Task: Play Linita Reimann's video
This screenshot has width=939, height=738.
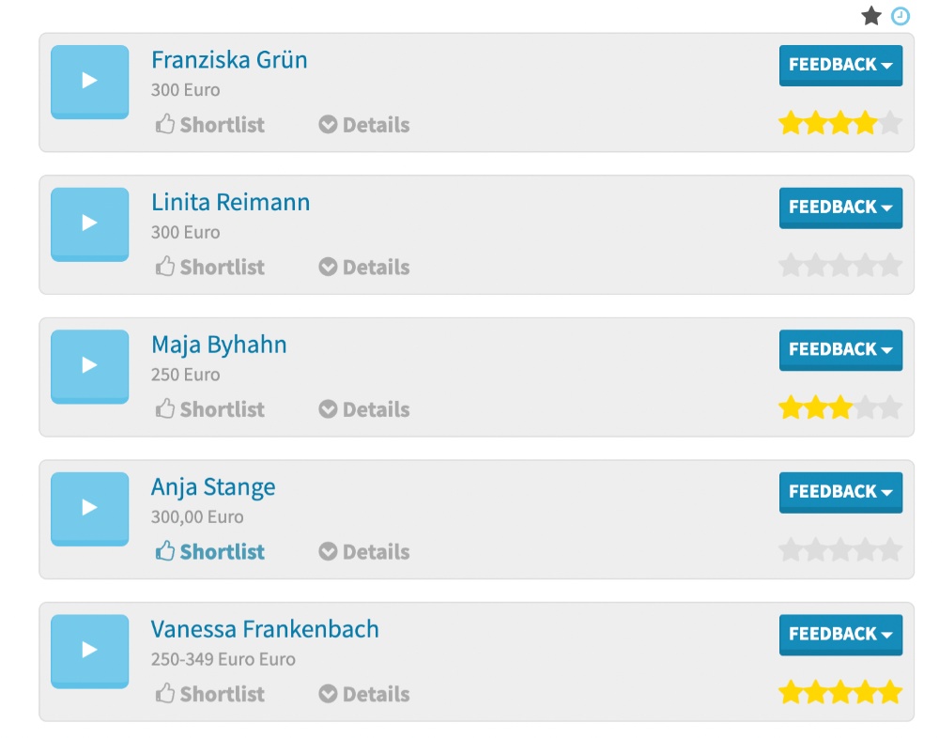Action: point(89,223)
